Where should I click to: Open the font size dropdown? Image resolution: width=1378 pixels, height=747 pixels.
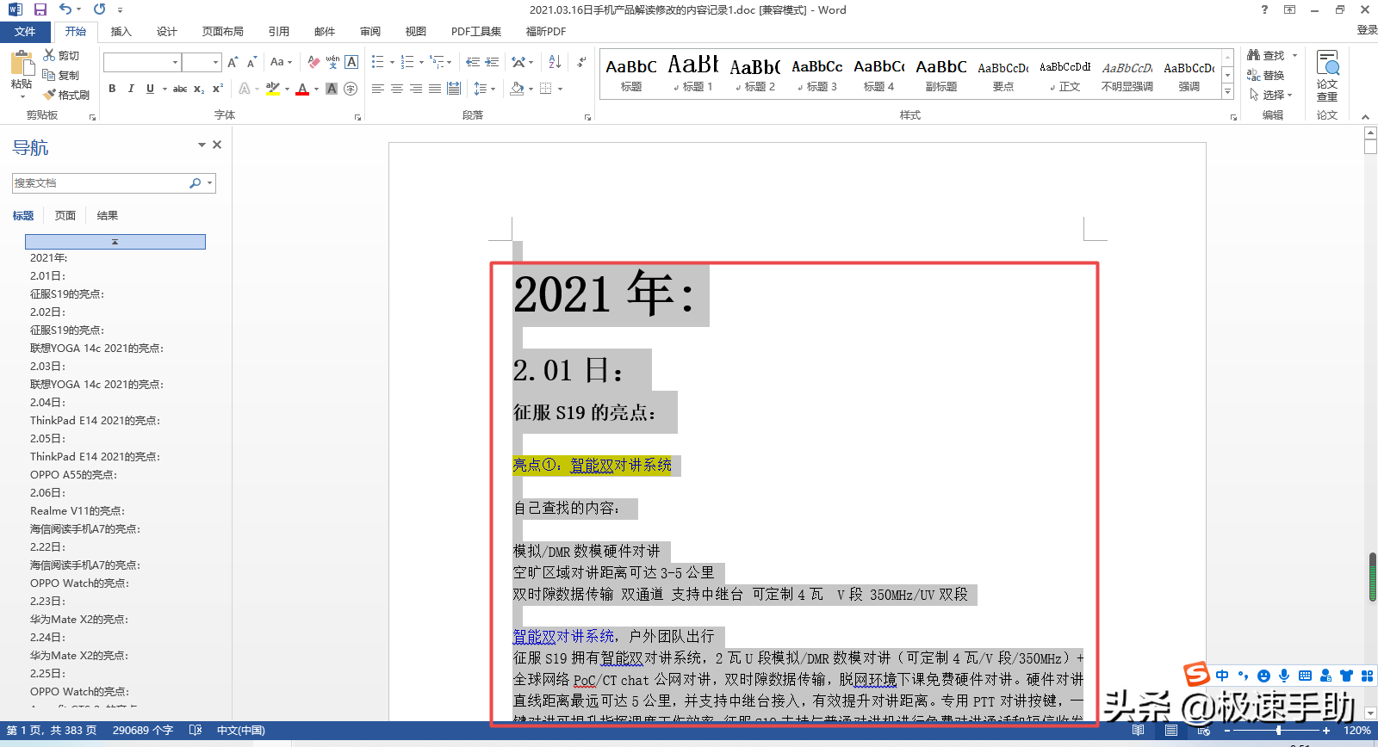click(215, 62)
